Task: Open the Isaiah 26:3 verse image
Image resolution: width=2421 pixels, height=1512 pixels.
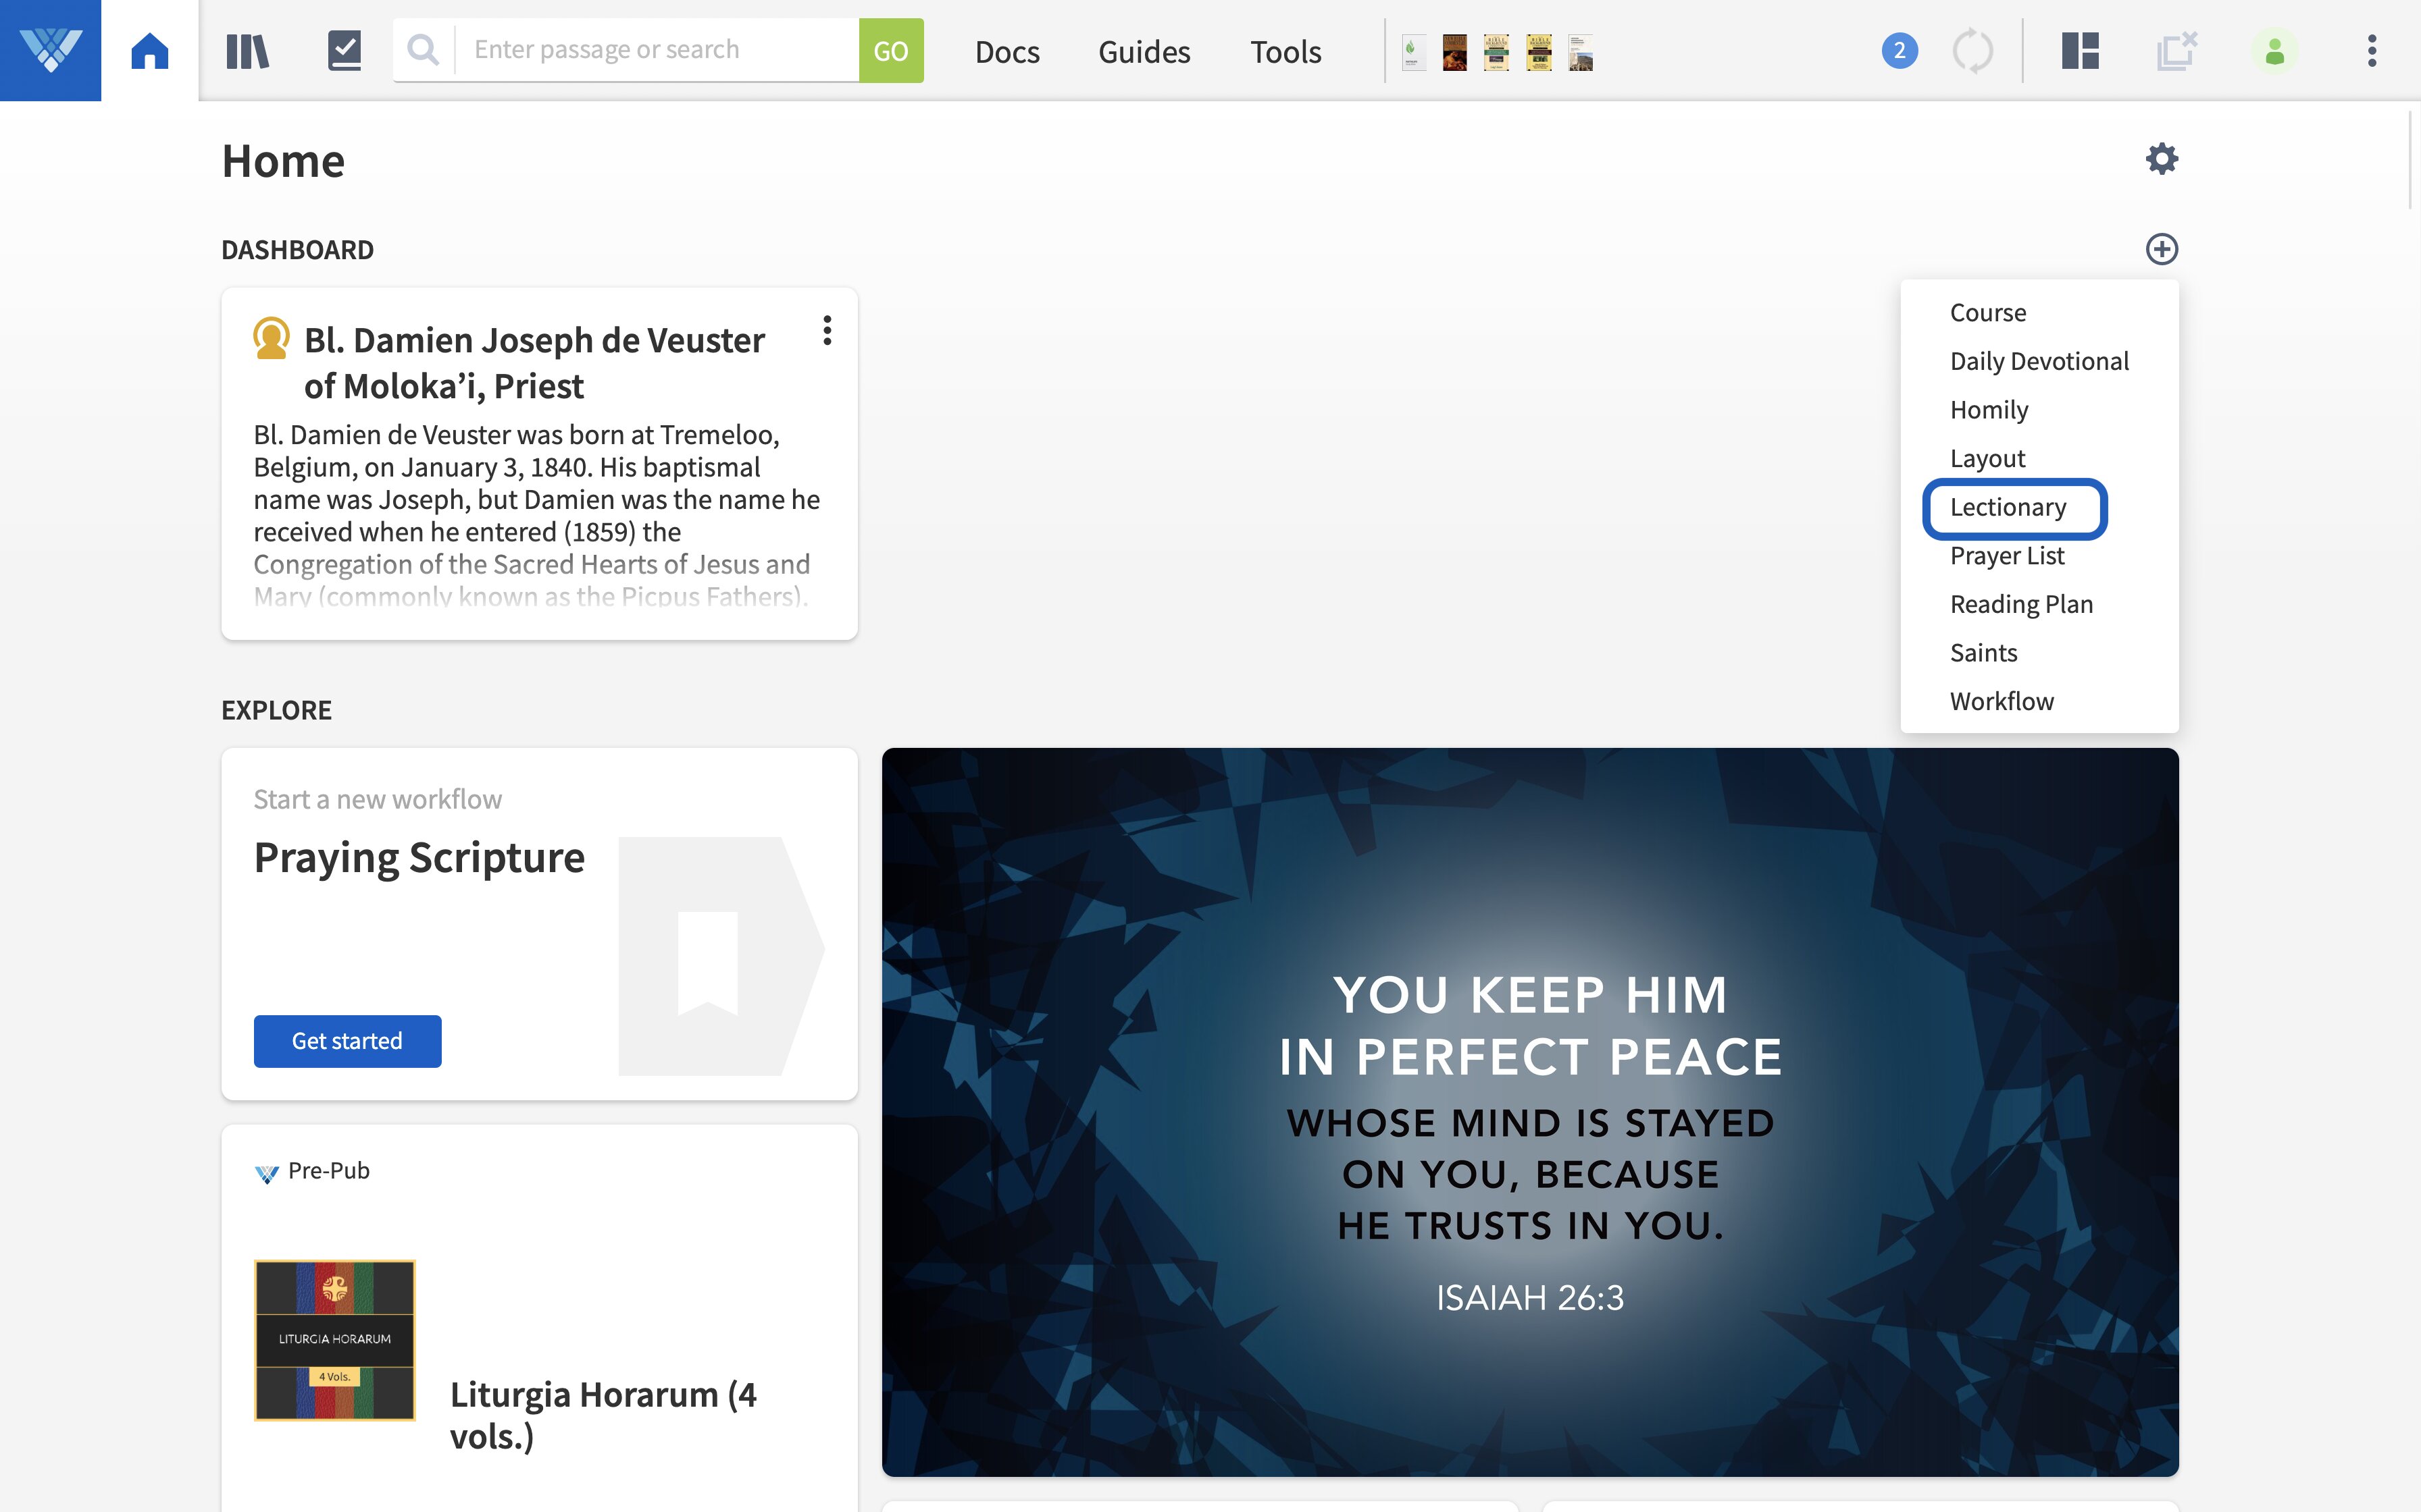Action: tap(1529, 1112)
